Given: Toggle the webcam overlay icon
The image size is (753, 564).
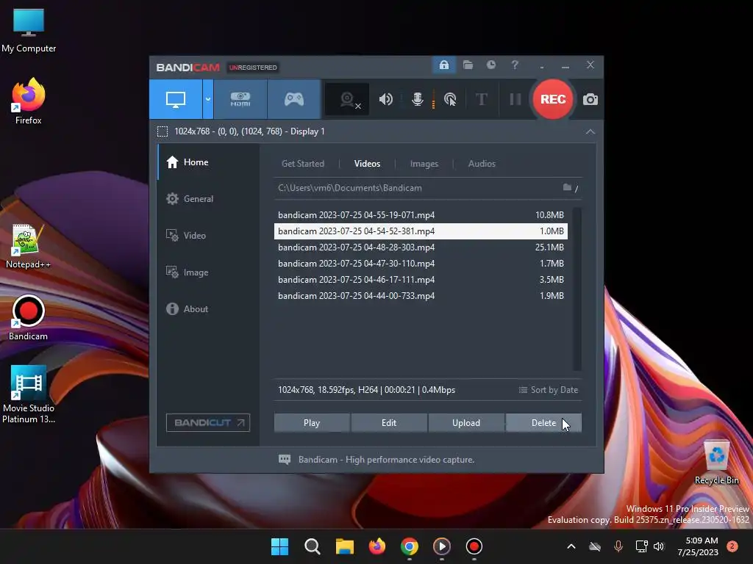Looking at the screenshot, I should pos(347,99).
